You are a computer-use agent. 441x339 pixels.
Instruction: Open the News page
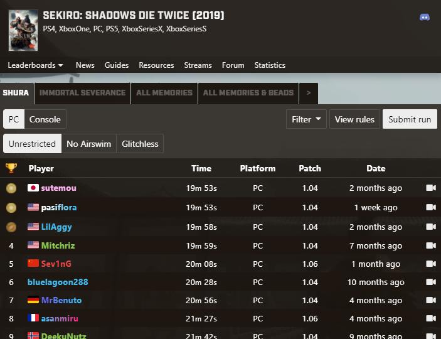(x=85, y=65)
